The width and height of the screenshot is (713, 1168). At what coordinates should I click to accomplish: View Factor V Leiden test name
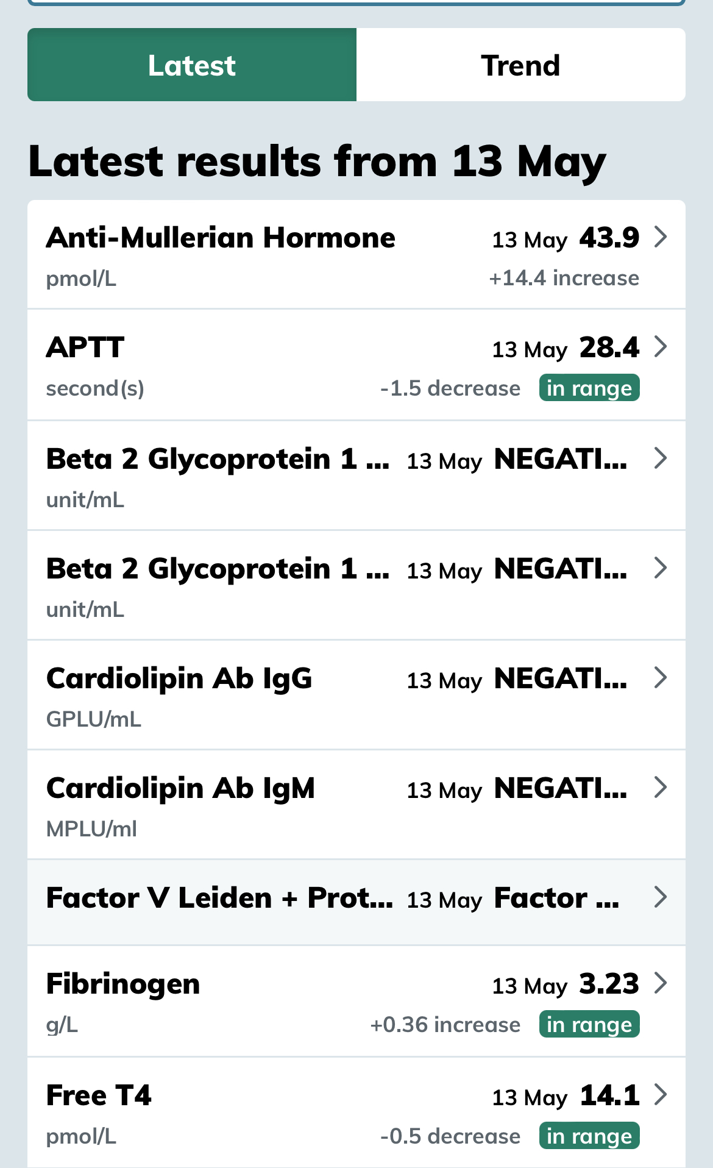219,897
